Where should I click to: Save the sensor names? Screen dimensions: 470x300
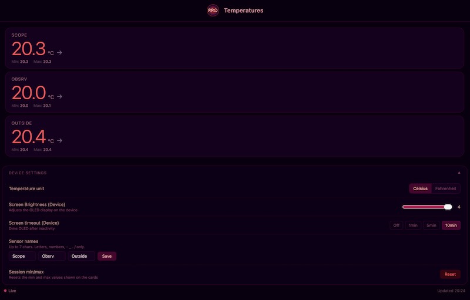[107, 257]
